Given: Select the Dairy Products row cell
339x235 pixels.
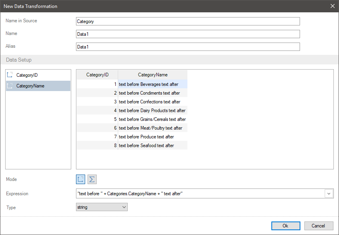Looking at the screenshot, I should [x=152, y=111].
